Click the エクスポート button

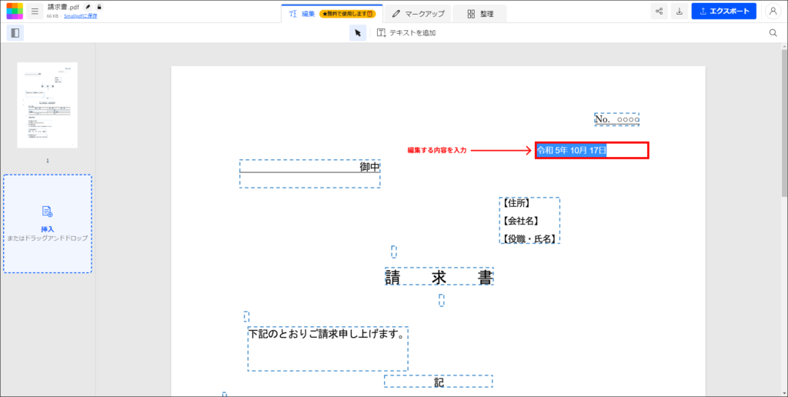[723, 11]
